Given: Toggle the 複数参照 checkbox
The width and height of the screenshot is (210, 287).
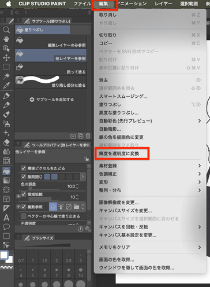Looking at the screenshot, I should (24, 207).
